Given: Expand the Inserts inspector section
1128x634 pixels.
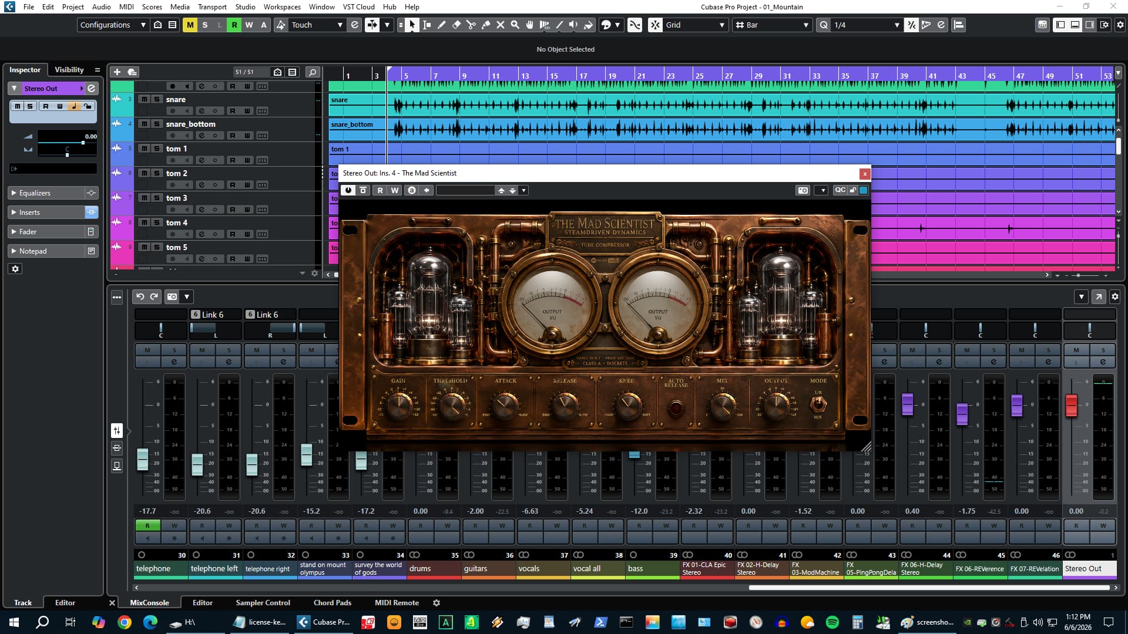Looking at the screenshot, I should [47, 212].
